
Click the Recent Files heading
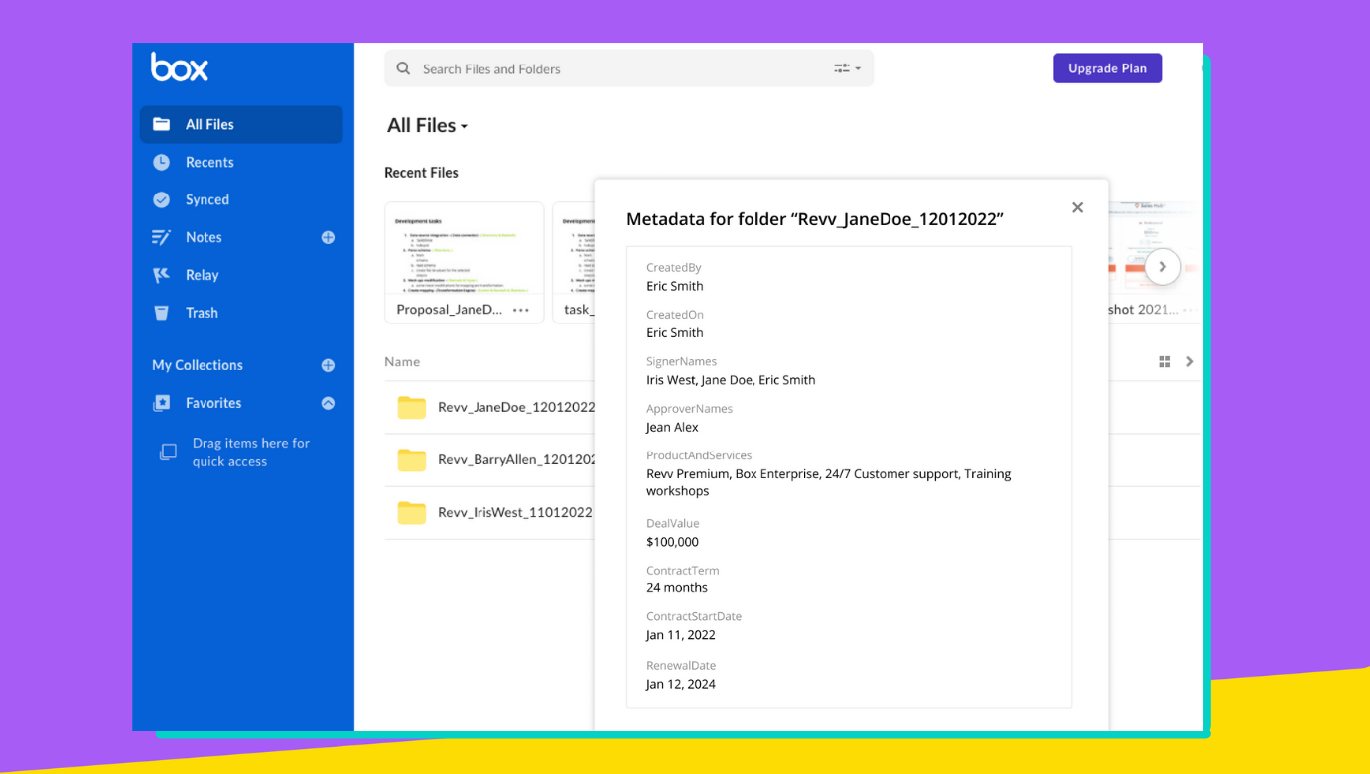[x=421, y=173]
